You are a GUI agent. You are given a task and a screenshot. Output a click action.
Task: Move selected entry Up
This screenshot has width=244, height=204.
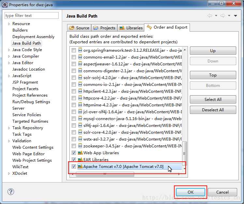coord(213,51)
